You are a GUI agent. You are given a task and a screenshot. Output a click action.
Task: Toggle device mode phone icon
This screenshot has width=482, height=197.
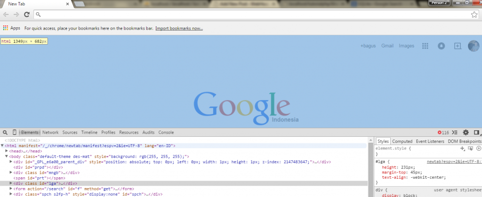pyautogui.click(x=14, y=133)
